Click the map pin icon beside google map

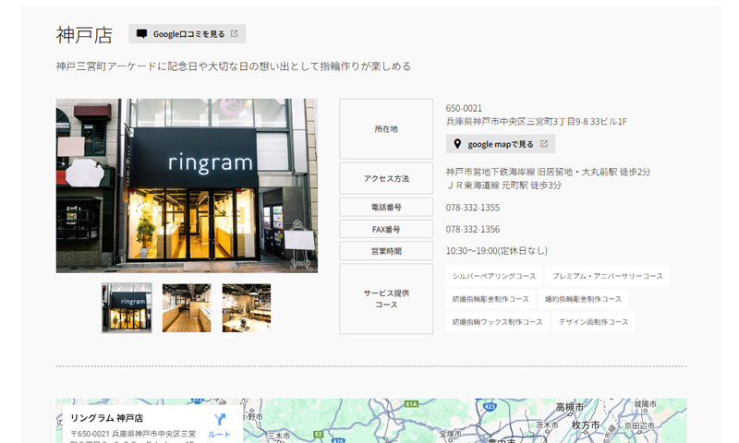pyautogui.click(x=457, y=144)
